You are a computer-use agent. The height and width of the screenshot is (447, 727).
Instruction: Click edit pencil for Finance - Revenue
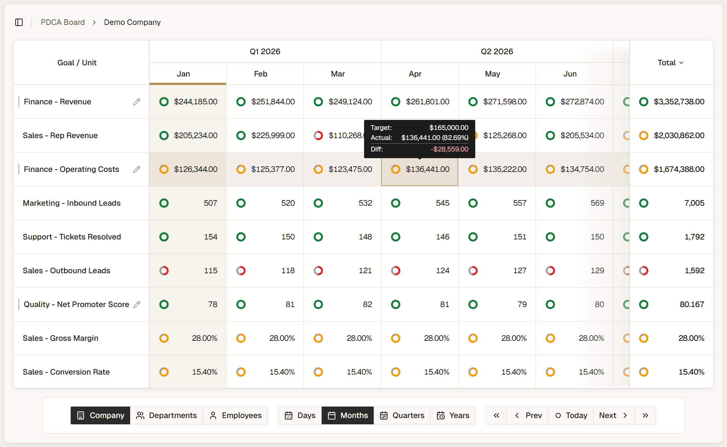click(137, 102)
